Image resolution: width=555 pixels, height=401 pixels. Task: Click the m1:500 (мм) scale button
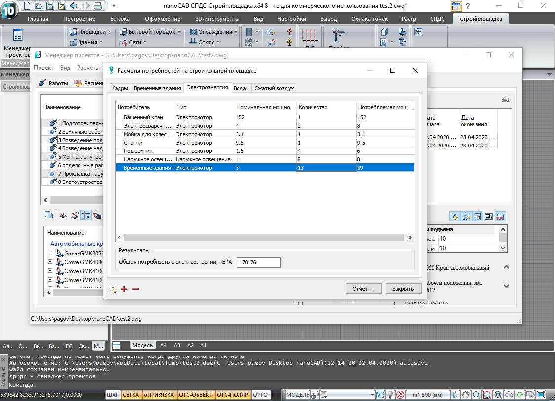click(428, 395)
